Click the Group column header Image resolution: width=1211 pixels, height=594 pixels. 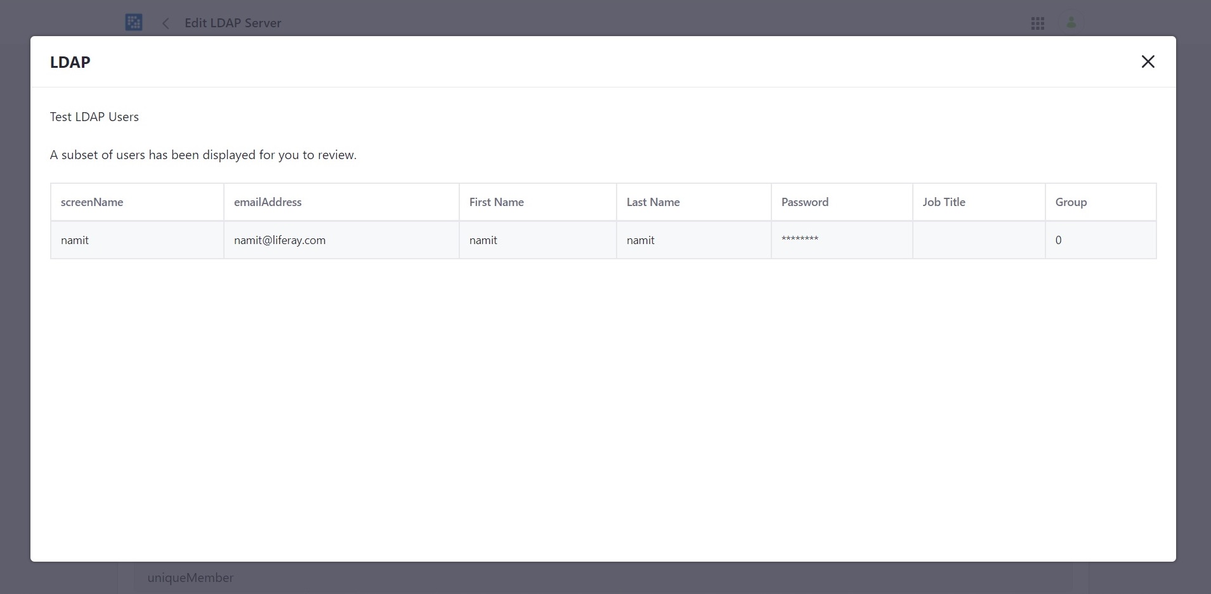(1101, 202)
